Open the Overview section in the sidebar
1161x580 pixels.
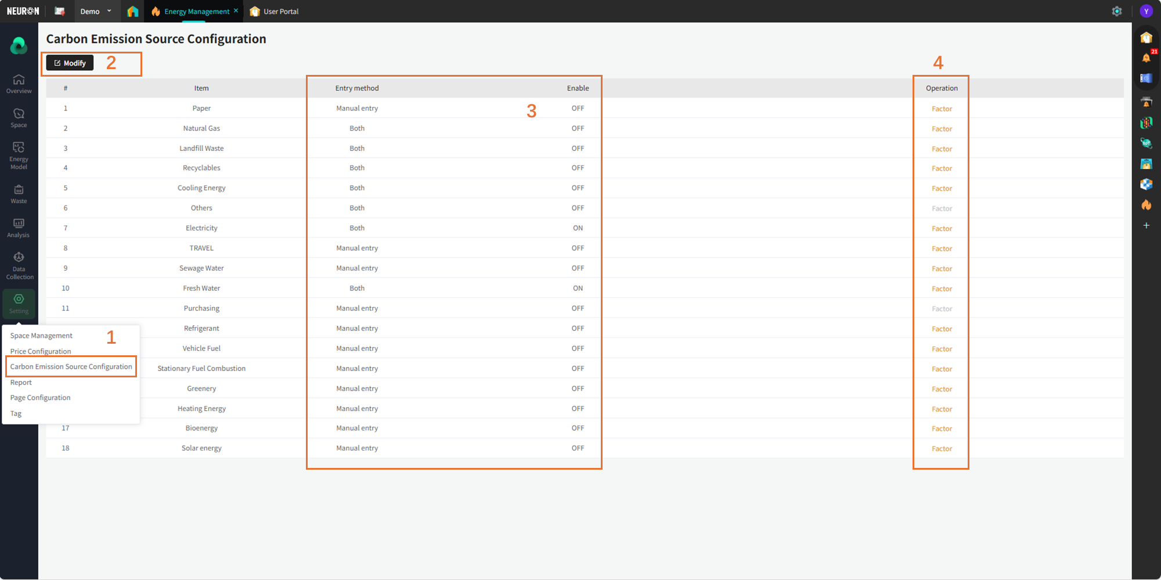[x=19, y=84]
